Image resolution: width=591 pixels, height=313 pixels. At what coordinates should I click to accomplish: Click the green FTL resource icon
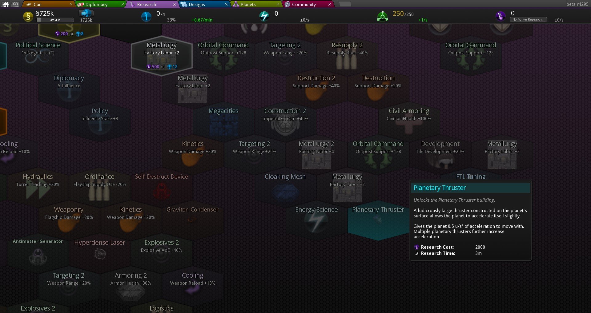pos(382,16)
